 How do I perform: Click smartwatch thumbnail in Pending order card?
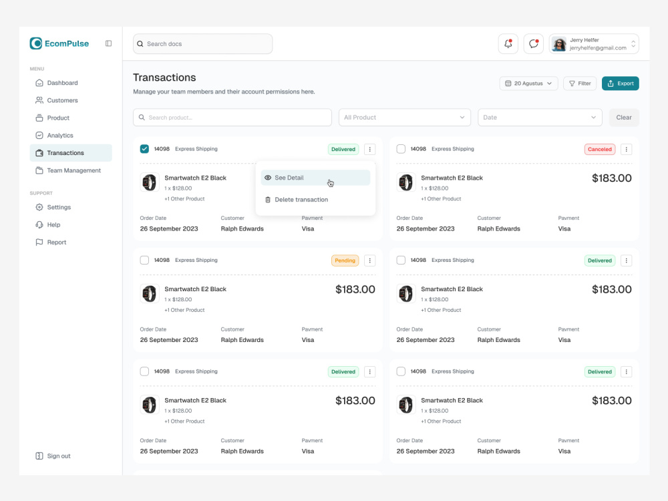point(149,293)
